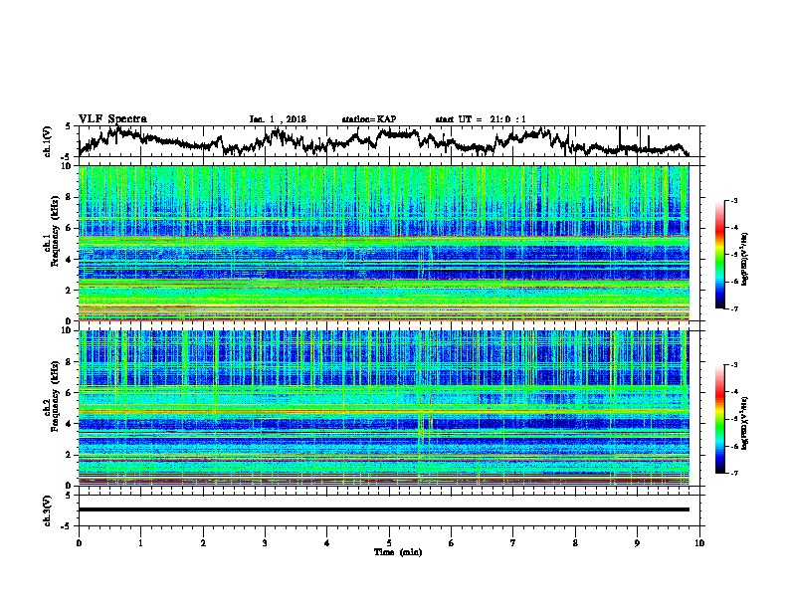Click time axis tick label '1'
This screenshot has width=788, height=609.
pos(140,543)
